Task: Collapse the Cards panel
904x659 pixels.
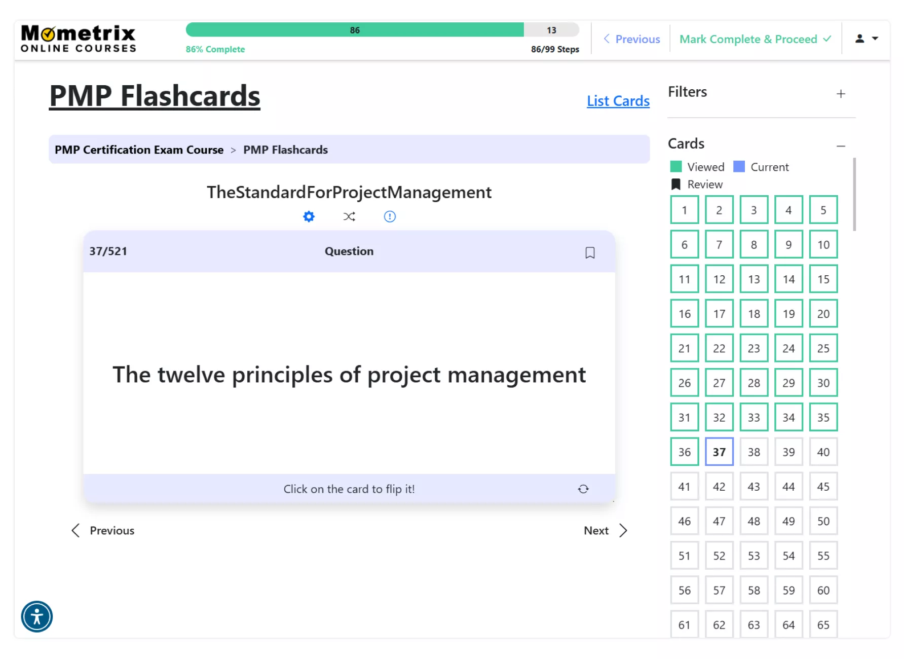Action: point(841,146)
